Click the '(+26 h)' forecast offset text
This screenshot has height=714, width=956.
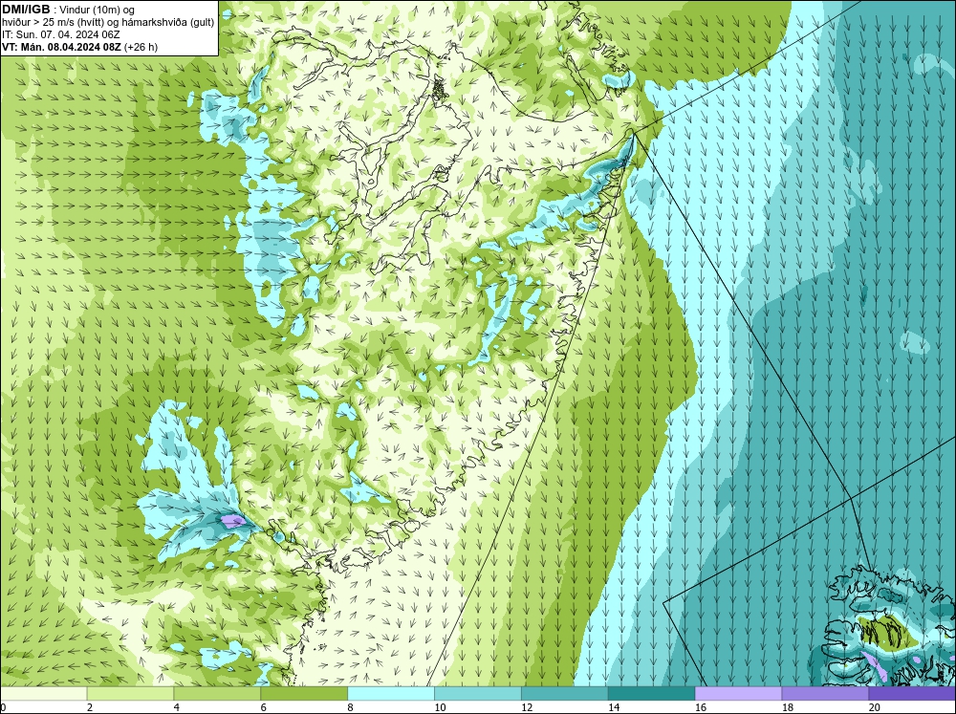point(141,47)
